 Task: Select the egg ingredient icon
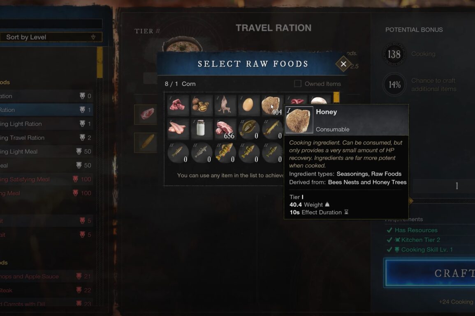pyautogui.click(x=248, y=105)
